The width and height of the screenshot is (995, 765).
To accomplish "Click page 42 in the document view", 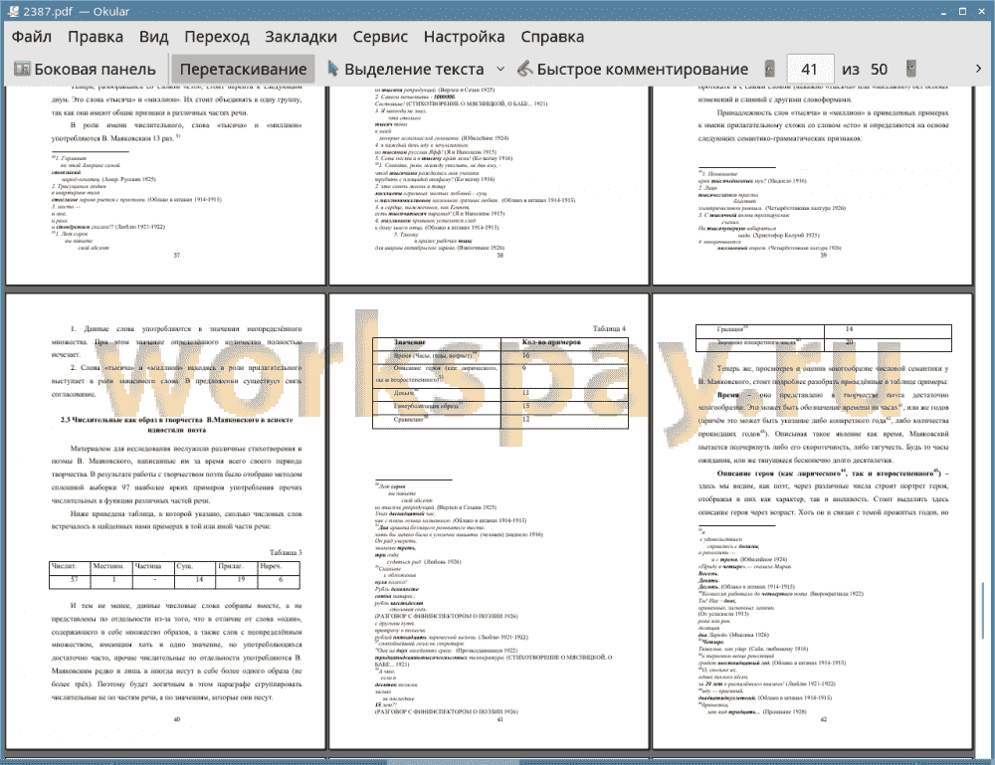I will click(x=813, y=521).
